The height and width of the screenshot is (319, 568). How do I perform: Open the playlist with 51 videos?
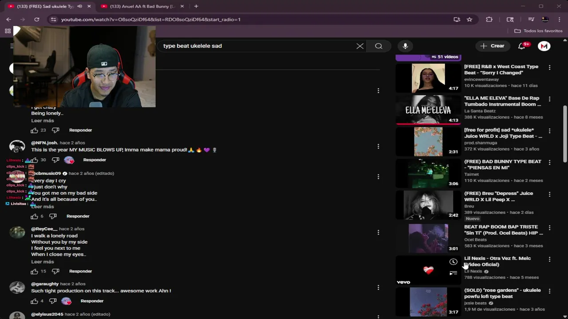(x=428, y=57)
